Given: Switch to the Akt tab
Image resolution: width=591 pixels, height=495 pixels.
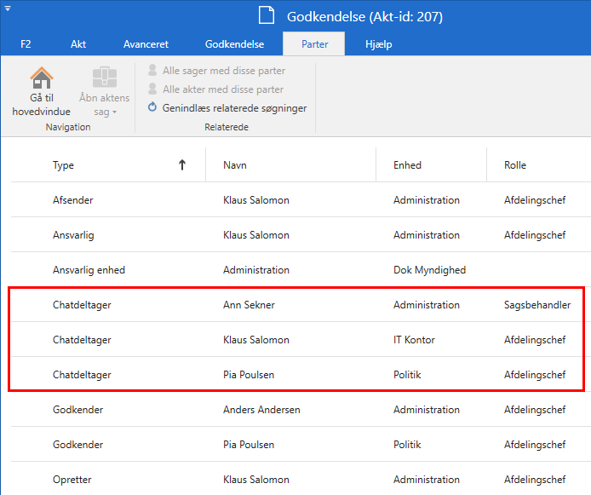Looking at the screenshot, I should [x=78, y=44].
